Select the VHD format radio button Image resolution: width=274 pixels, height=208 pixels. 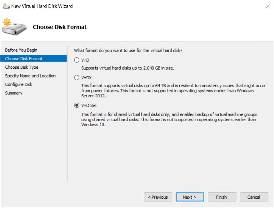(x=77, y=60)
